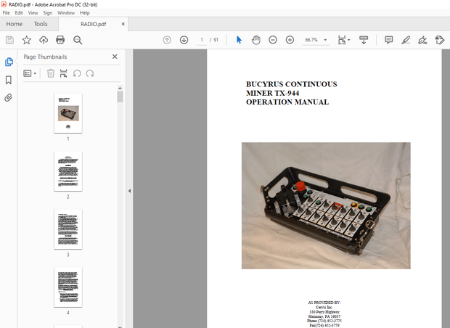Open thumbnail options menu dropdown

tap(30, 73)
